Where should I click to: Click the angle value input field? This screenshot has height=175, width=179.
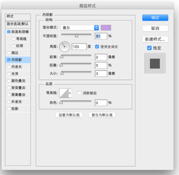(x=79, y=47)
